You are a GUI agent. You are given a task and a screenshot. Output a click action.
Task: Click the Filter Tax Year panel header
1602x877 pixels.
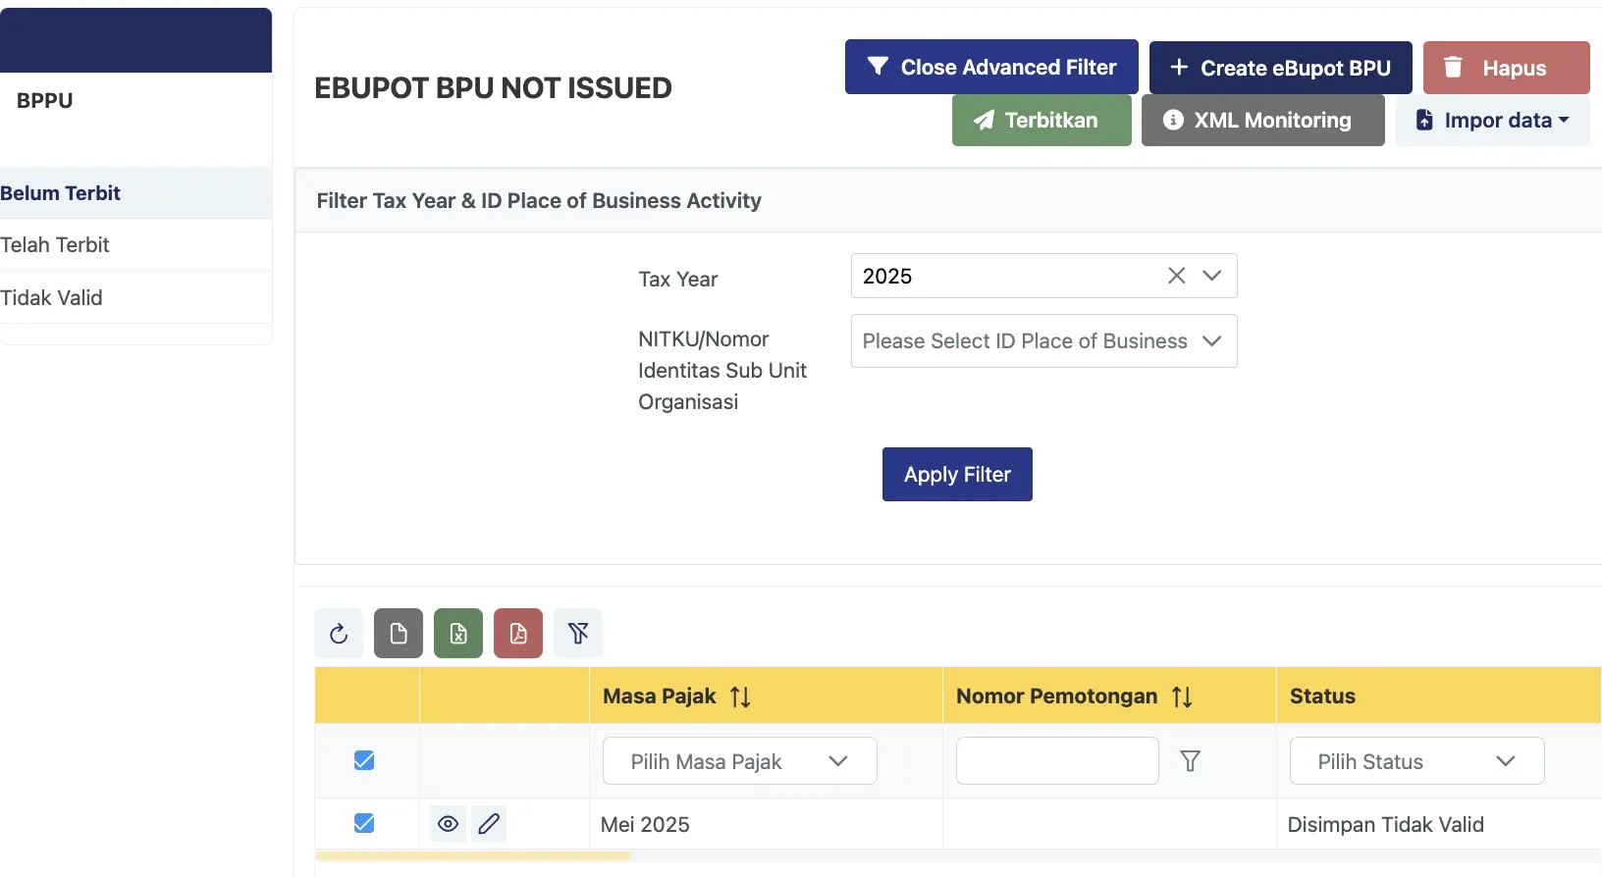click(948, 200)
